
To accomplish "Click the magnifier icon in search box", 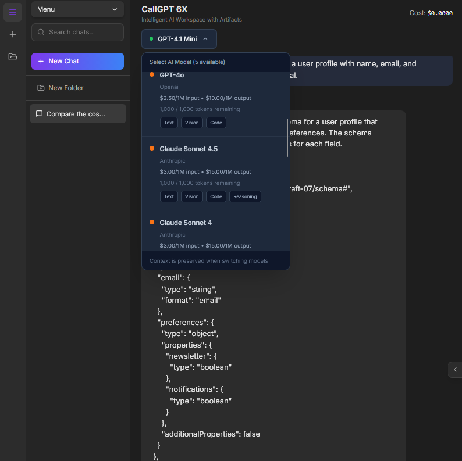I will 41,32.
